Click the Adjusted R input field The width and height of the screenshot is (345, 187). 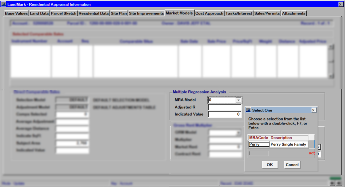(225, 107)
